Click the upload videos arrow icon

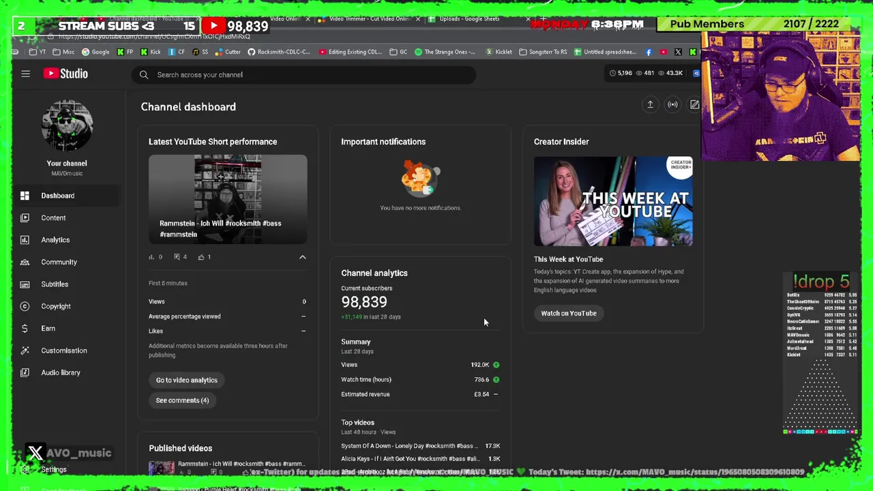(650, 104)
